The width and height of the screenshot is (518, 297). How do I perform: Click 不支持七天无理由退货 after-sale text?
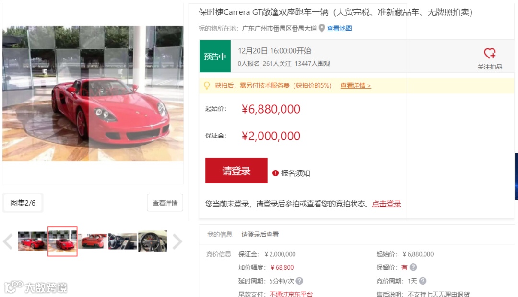coord(438,294)
